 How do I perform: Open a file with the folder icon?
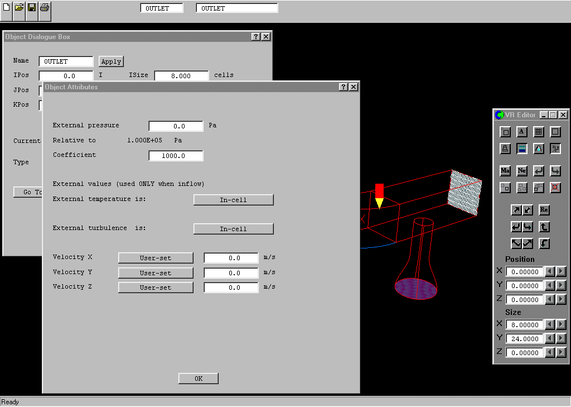(x=19, y=8)
